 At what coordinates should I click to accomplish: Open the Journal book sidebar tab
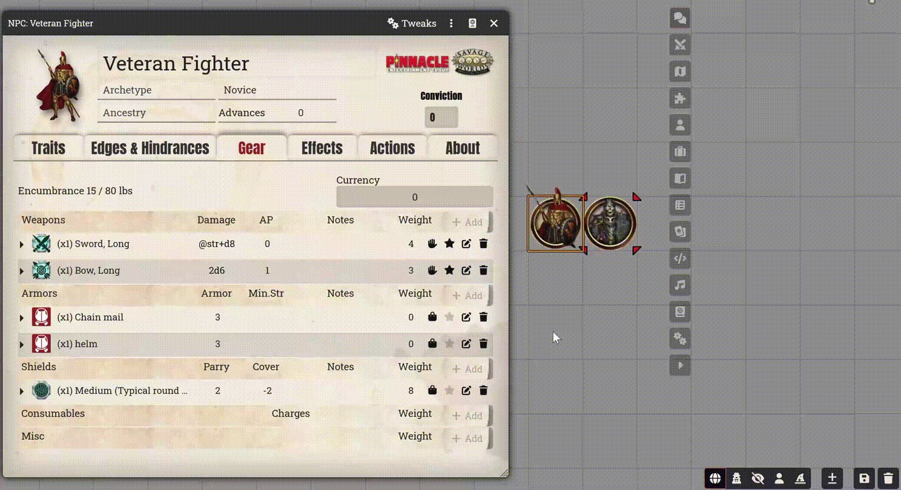pyautogui.click(x=680, y=178)
